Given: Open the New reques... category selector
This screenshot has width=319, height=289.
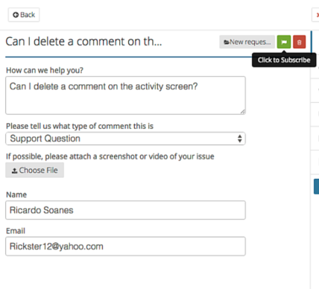Looking at the screenshot, I should tap(247, 42).
